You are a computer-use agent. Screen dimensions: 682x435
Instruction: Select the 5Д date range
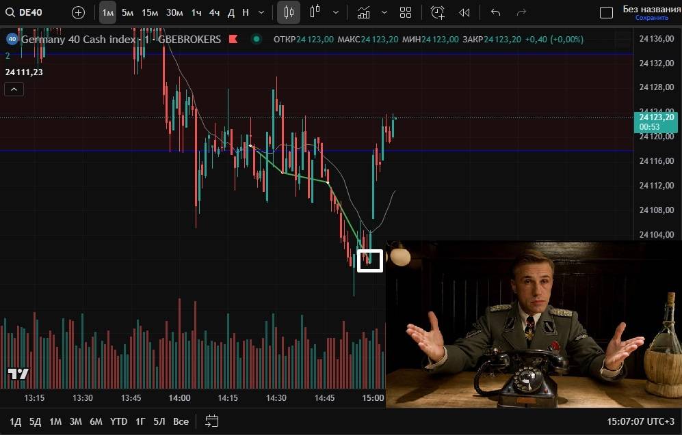tap(36, 421)
